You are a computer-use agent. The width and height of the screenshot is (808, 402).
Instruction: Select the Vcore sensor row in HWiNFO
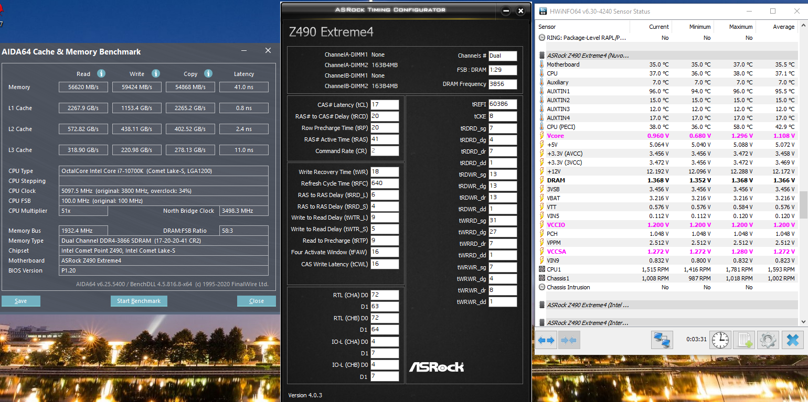pyautogui.click(x=666, y=136)
